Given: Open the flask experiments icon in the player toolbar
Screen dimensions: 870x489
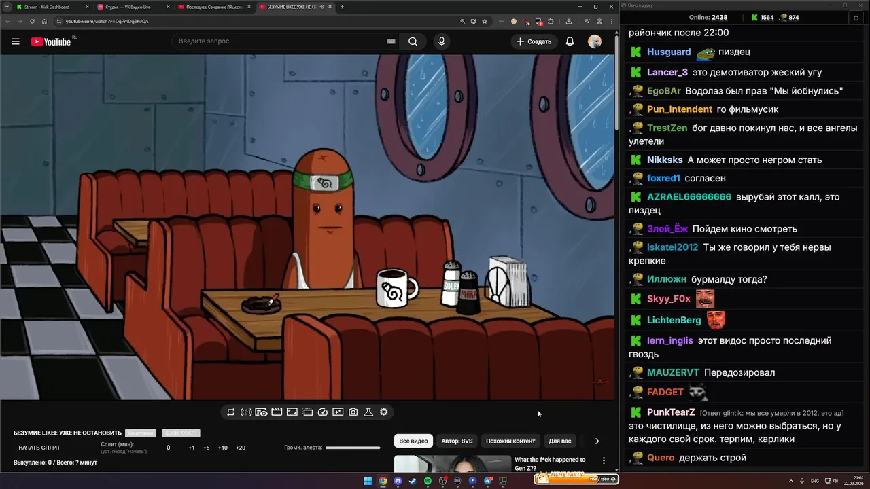Looking at the screenshot, I should tap(368, 412).
